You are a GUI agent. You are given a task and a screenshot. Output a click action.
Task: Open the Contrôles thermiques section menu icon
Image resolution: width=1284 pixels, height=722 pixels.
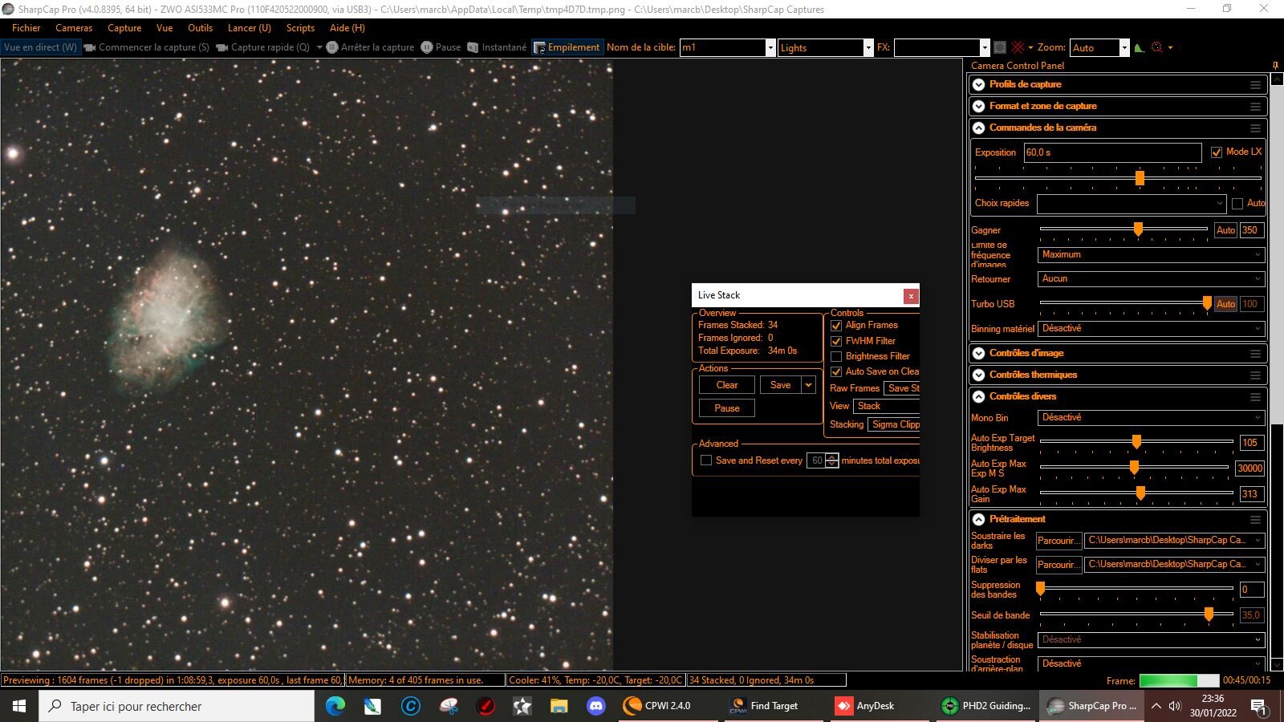1255,375
